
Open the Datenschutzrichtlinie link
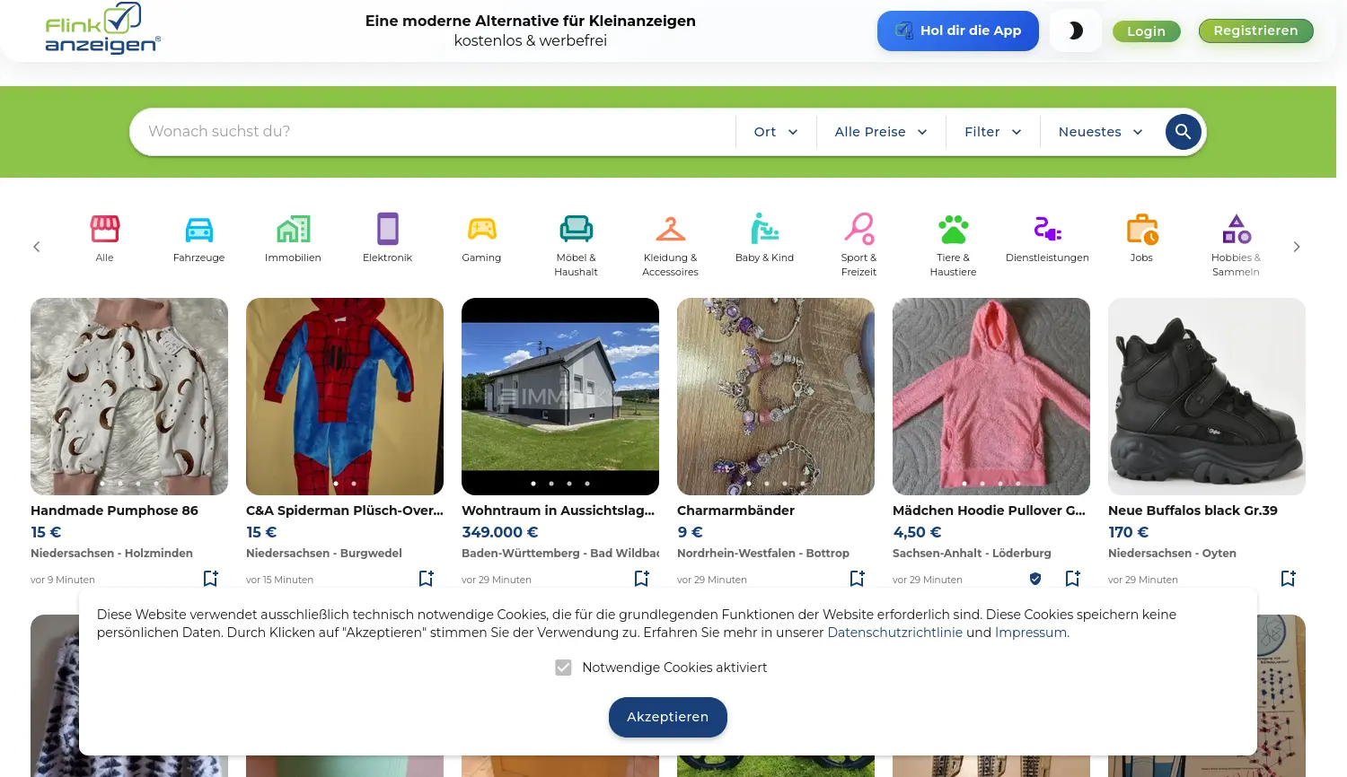point(894,633)
